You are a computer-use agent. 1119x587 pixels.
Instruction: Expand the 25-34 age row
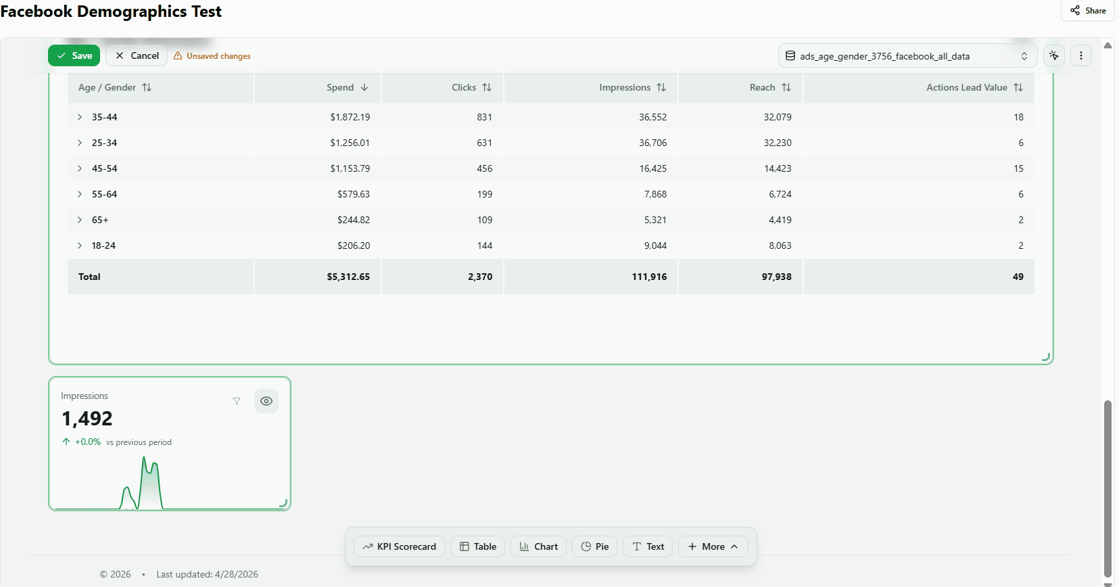80,143
